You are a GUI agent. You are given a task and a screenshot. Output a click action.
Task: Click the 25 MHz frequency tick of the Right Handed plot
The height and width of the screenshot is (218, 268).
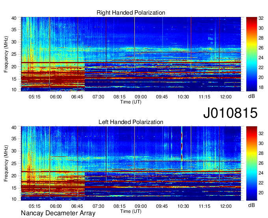[x=14, y=54]
